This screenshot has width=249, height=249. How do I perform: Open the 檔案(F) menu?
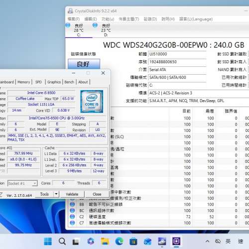click(x=74, y=19)
